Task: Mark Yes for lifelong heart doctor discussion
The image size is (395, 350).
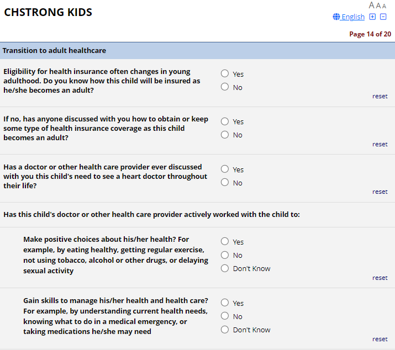Action: click(225, 169)
